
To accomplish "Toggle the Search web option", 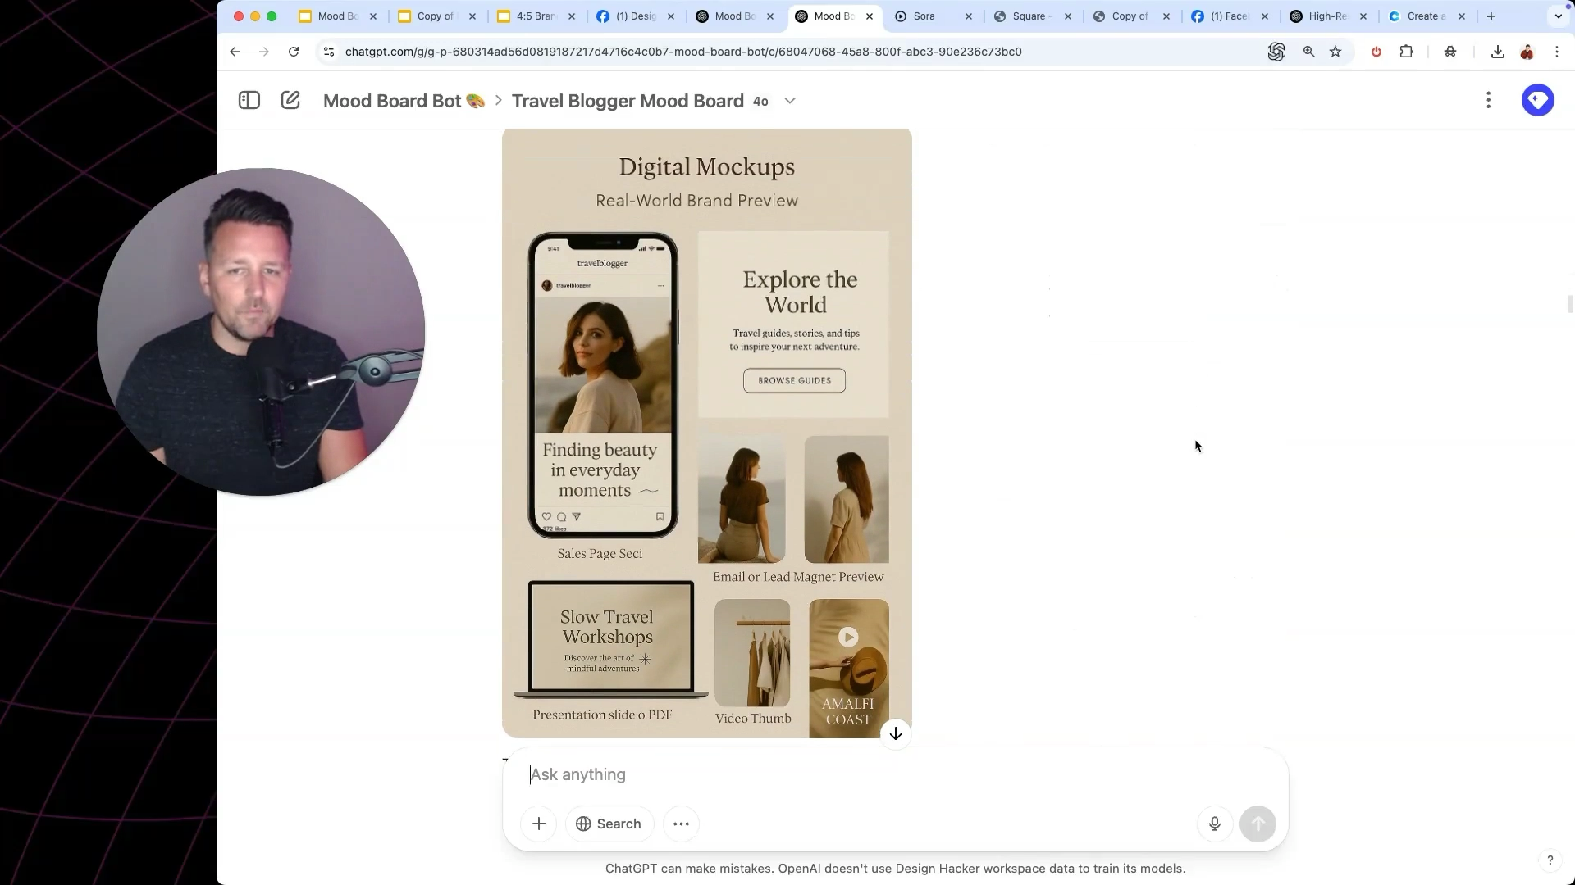I will [609, 824].
